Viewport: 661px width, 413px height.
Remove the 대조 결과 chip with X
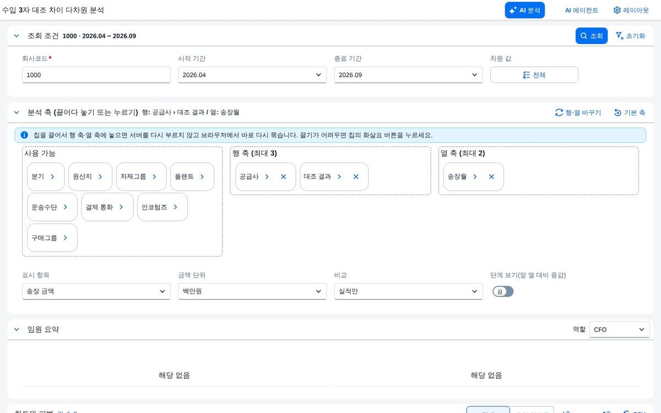(x=356, y=177)
